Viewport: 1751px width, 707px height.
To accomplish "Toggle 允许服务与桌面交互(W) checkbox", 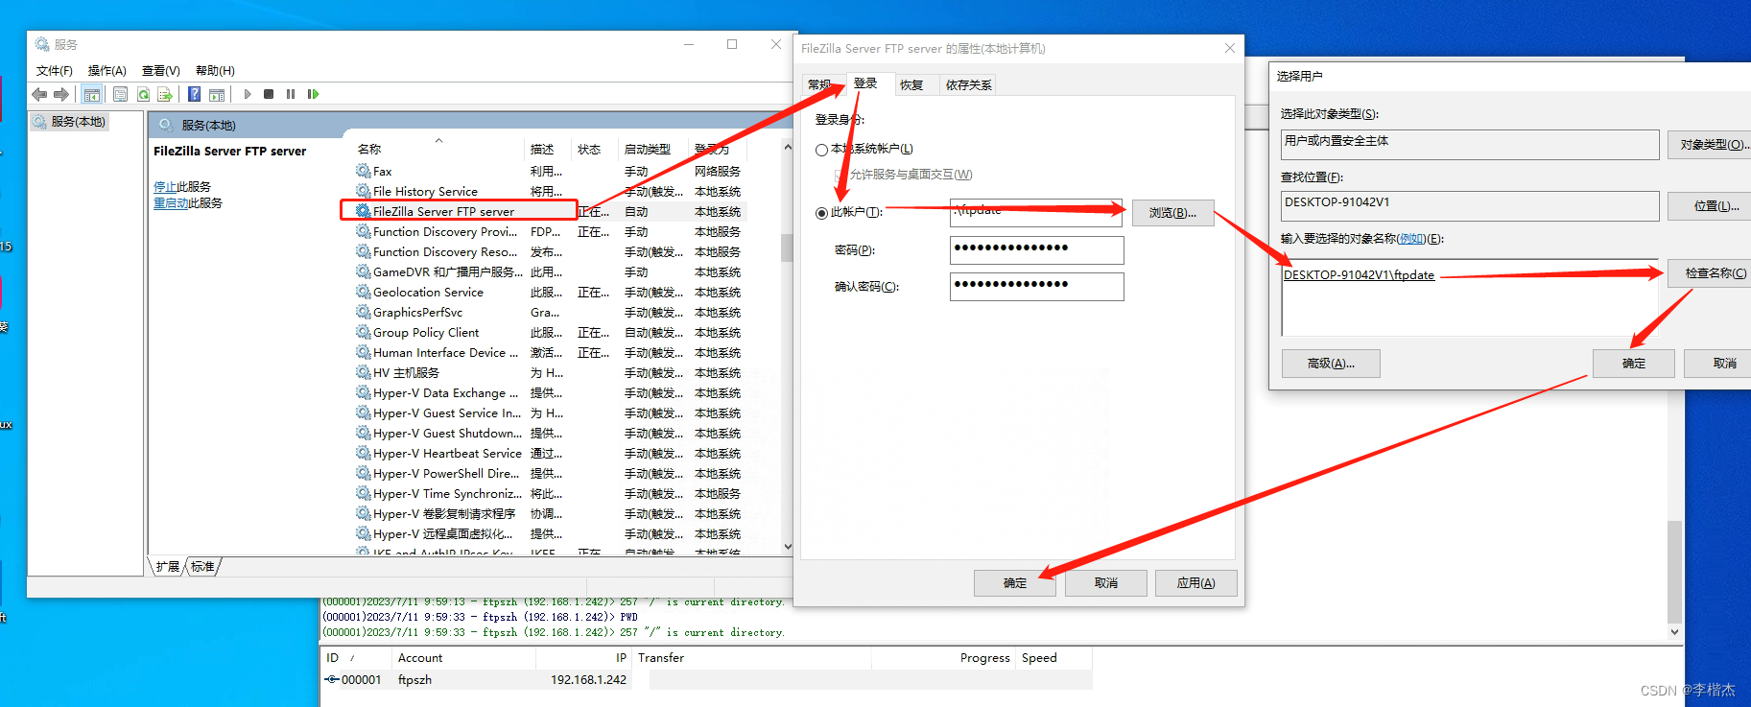I will coord(841,175).
